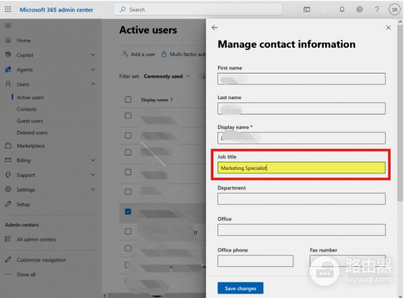Click Add a user
The image size is (404, 298).
coord(139,54)
